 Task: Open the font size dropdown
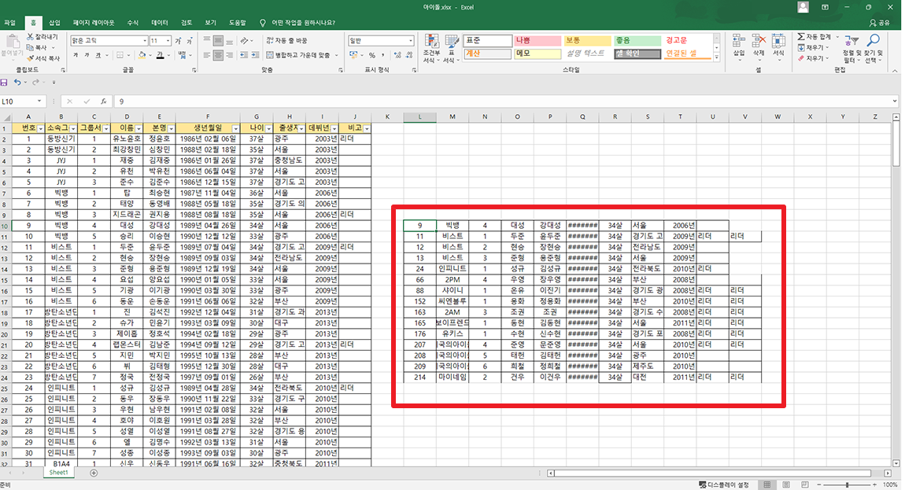point(168,41)
